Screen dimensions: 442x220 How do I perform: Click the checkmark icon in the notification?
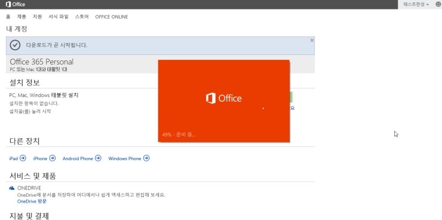click(15, 45)
